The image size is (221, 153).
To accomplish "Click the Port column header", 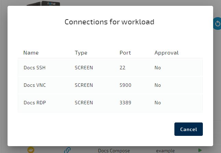I will (125, 53).
